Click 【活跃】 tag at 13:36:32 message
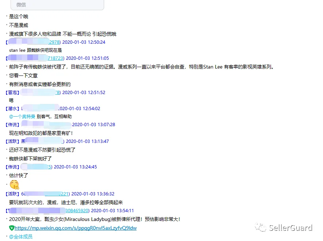The width and height of the screenshot is (323, 241). pos(12,194)
